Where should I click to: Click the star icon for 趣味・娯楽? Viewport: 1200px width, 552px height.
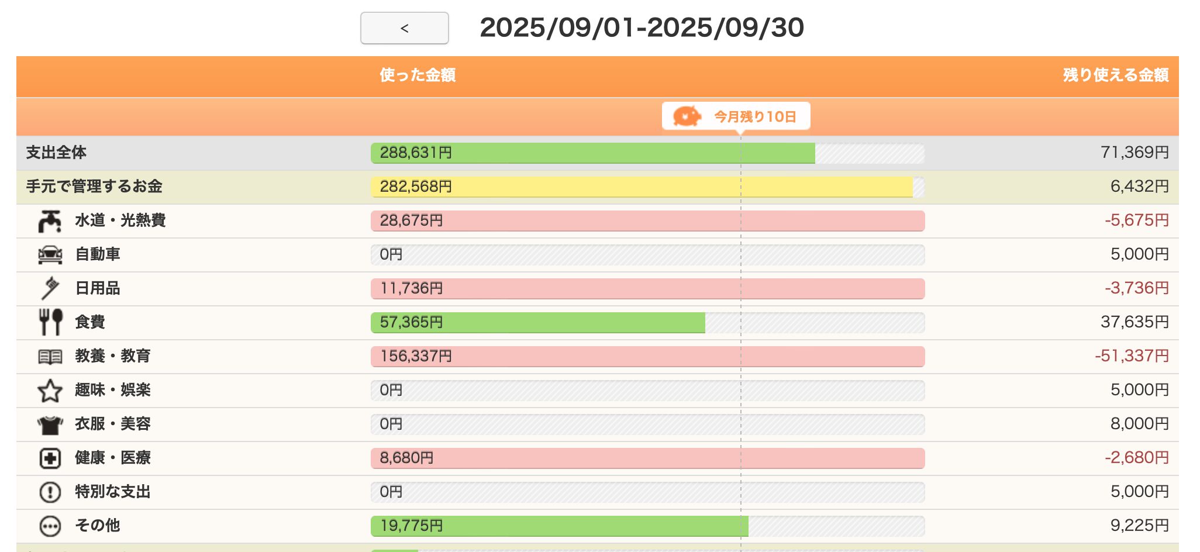(50, 391)
